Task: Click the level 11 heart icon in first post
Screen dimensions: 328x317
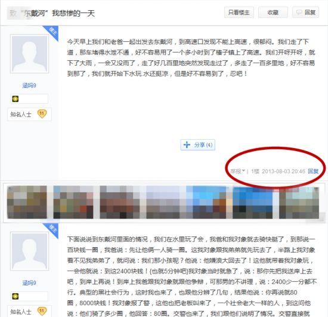Action: coord(42,114)
